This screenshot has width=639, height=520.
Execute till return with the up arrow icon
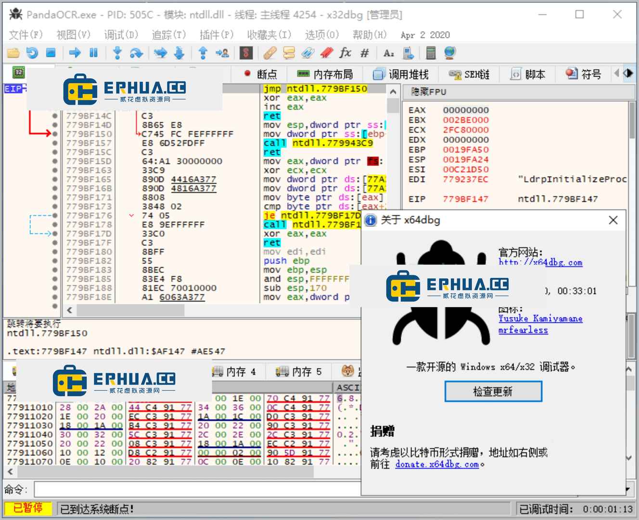(x=203, y=53)
